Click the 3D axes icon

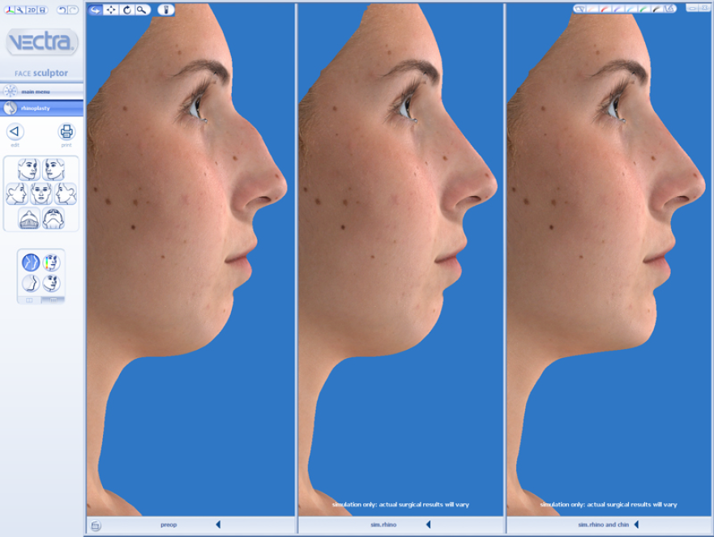[x=9, y=10]
